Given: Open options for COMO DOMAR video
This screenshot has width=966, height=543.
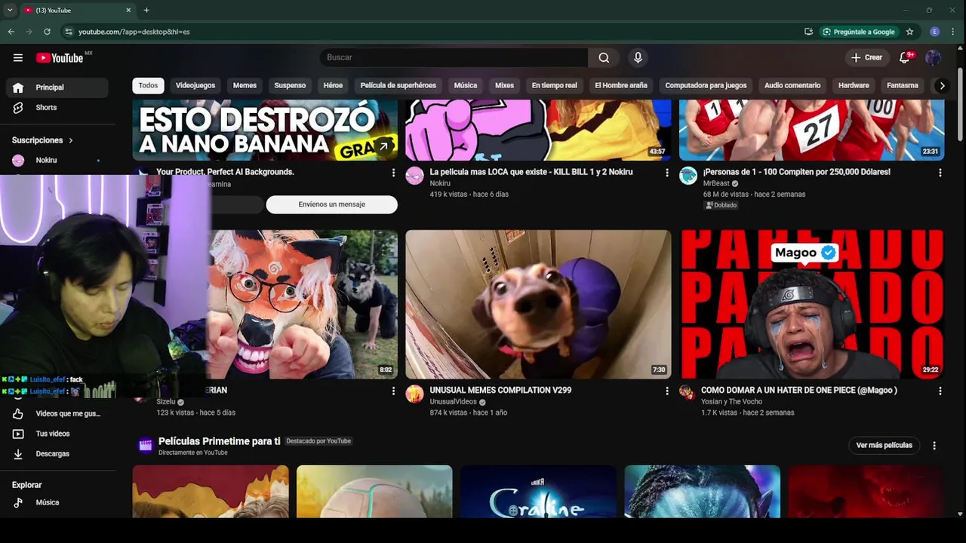Looking at the screenshot, I should click(940, 391).
